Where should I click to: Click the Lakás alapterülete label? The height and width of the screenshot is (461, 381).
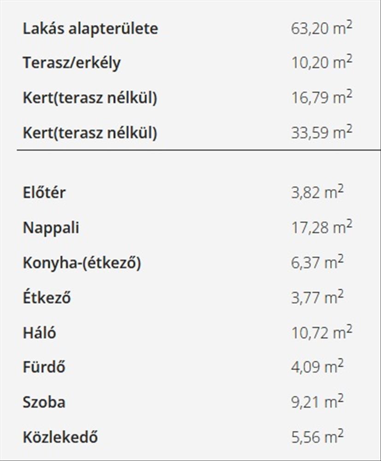[x=90, y=29]
